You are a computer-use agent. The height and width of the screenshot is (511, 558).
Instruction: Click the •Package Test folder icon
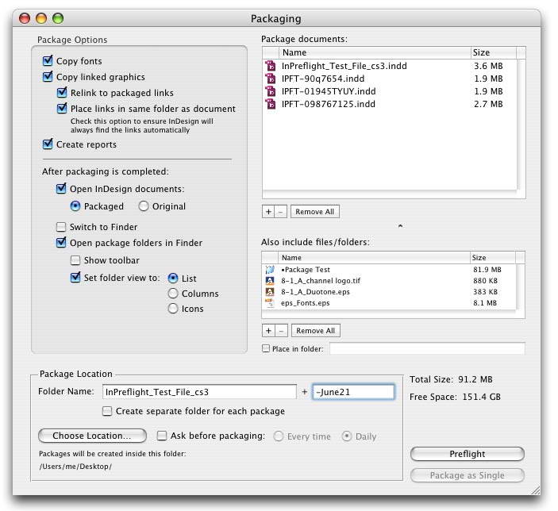point(270,270)
